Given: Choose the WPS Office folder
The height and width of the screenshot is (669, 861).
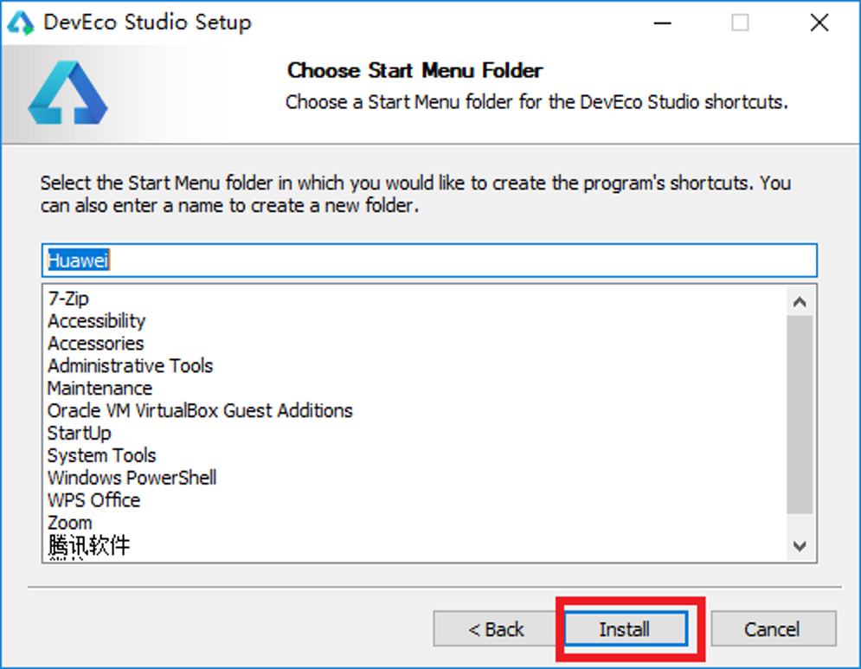Looking at the screenshot, I should point(93,500).
